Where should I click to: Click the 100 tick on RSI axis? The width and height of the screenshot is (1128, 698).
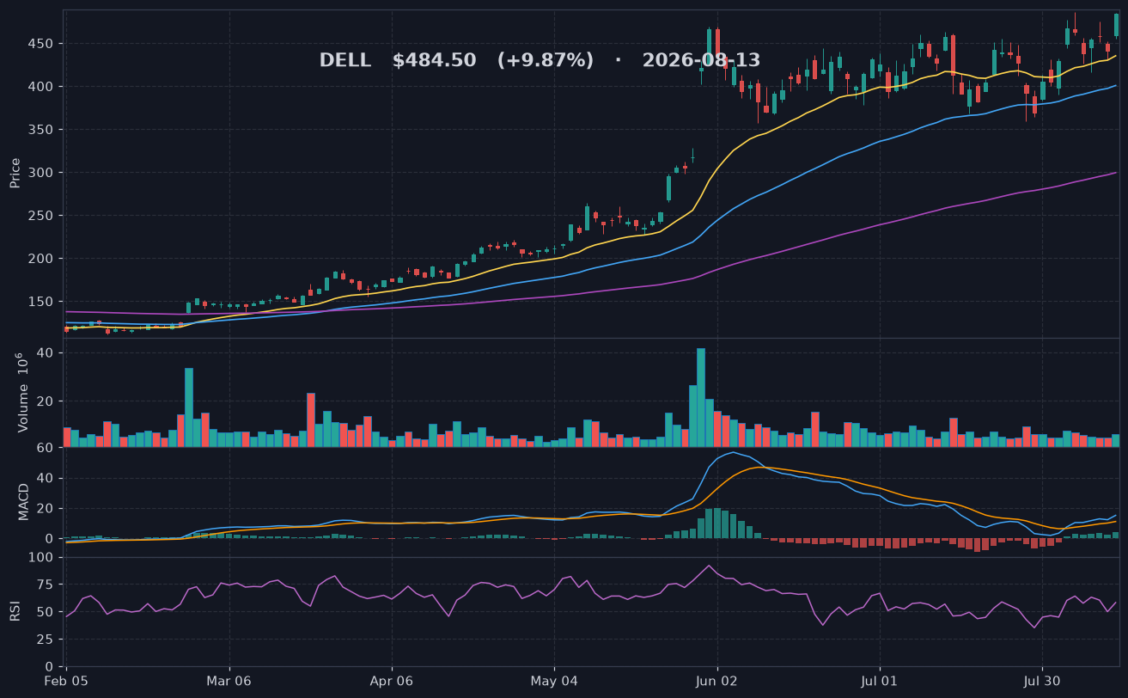[x=41, y=558]
